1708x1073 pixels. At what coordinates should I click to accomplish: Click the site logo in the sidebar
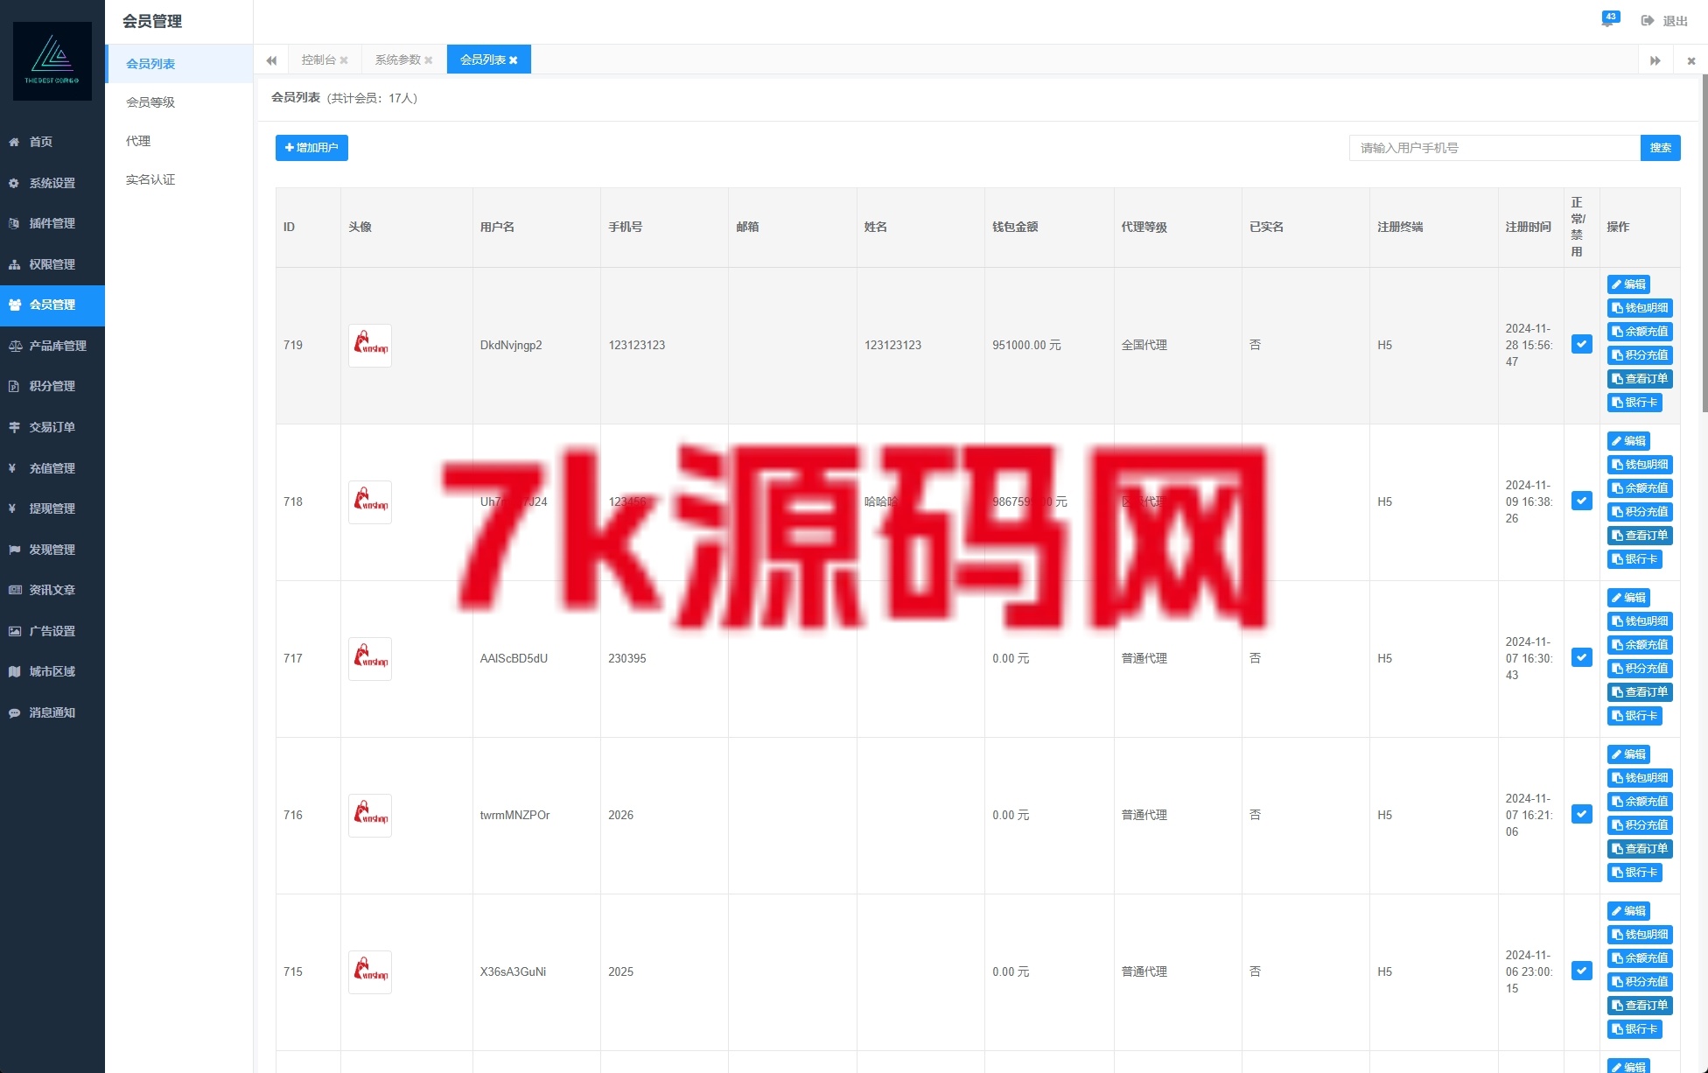tap(52, 61)
